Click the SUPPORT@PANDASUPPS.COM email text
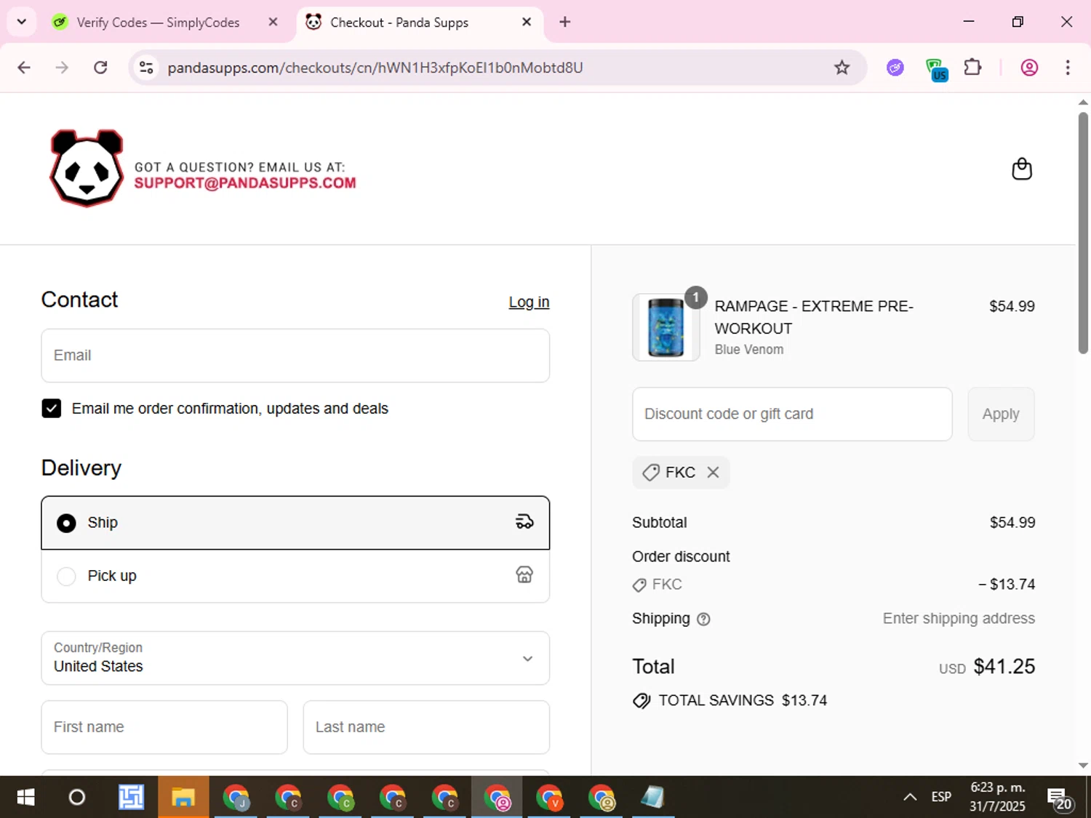The height and width of the screenshot is (818, 1091). coord(245,183)
